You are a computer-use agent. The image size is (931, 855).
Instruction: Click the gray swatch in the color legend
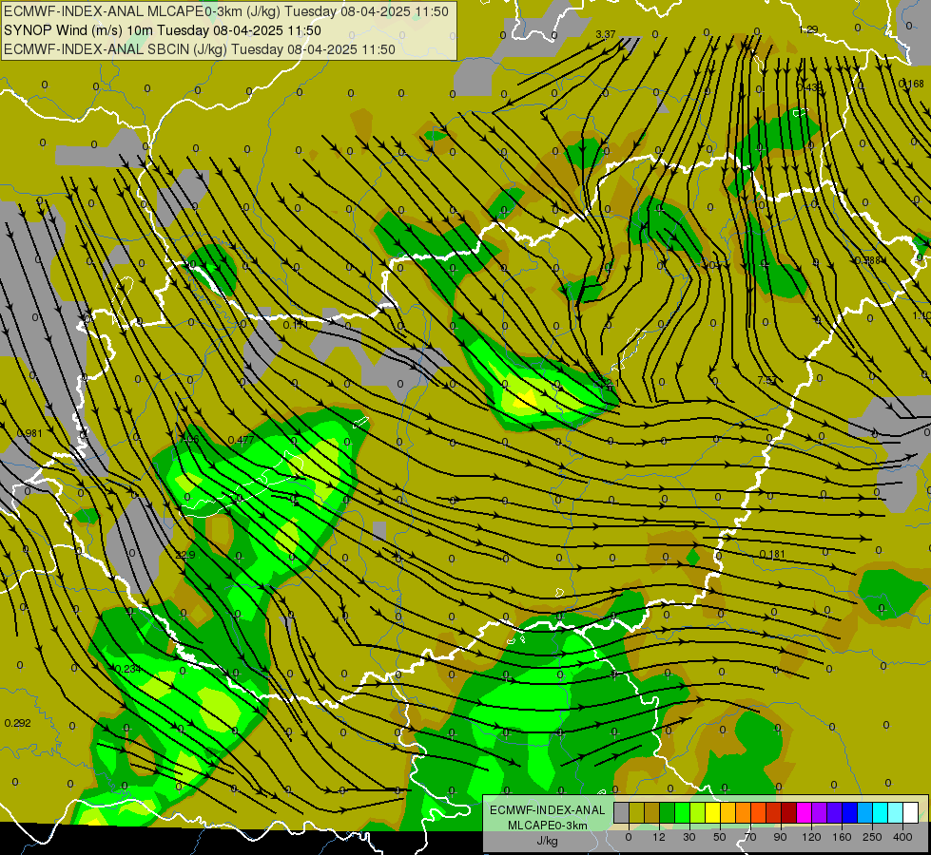(x=622, y=812)
